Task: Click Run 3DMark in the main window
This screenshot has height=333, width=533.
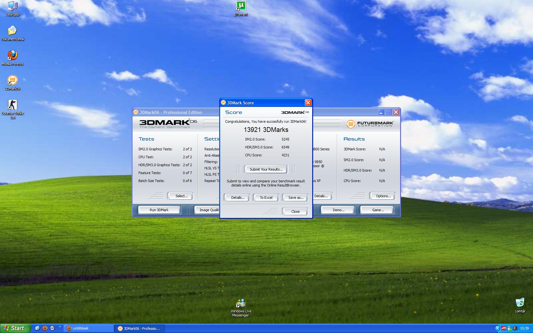Action: [159, 210]
